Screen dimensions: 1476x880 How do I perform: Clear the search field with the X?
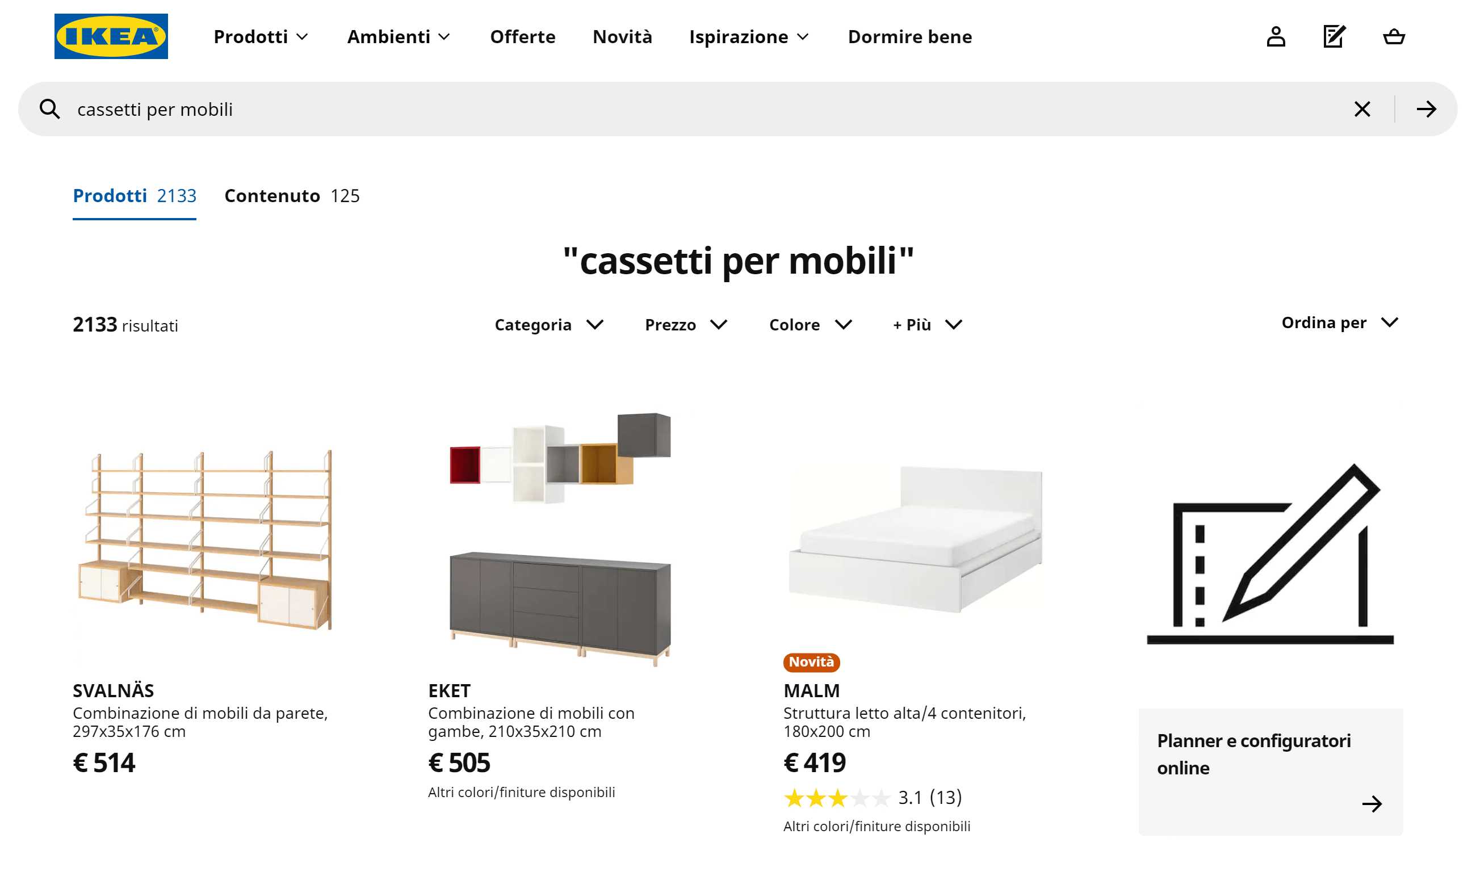pyautogui.click(x=1361, y=109)
